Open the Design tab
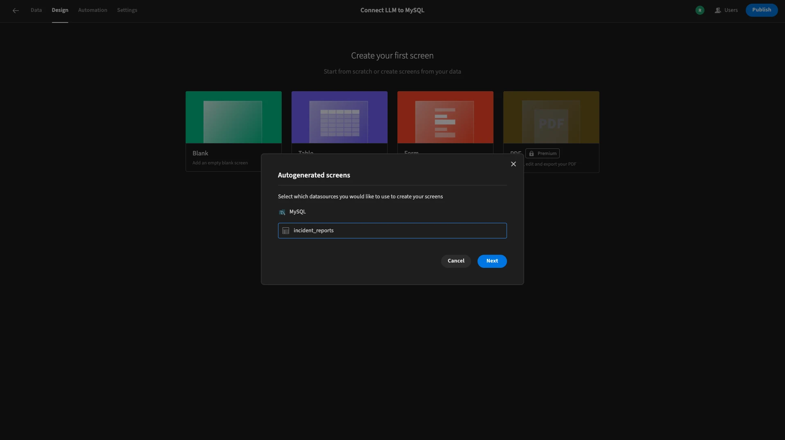 [x=60, y=10]
